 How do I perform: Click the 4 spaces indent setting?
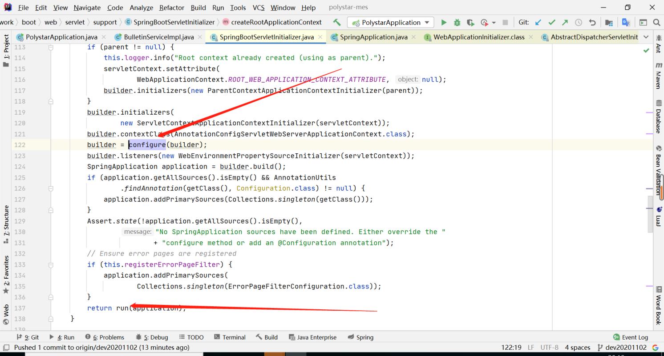coord(578,348)
